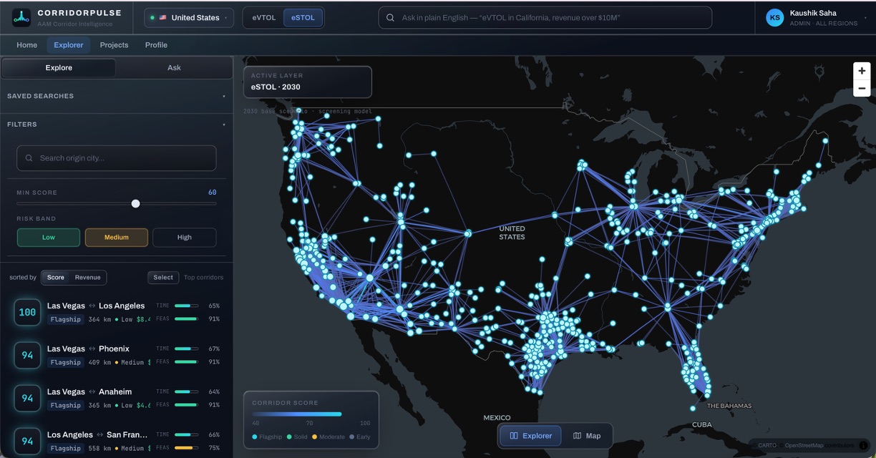Toggle the Low risk band filter
876x458 pixels.
49,238
